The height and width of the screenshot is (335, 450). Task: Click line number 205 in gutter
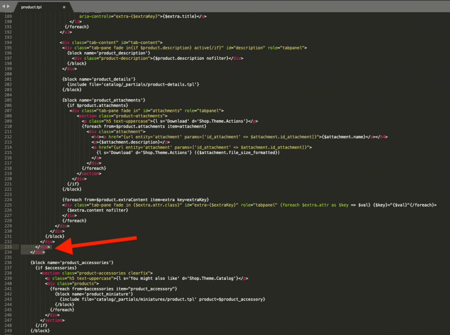pyautogui.click(x=8, y=100)
